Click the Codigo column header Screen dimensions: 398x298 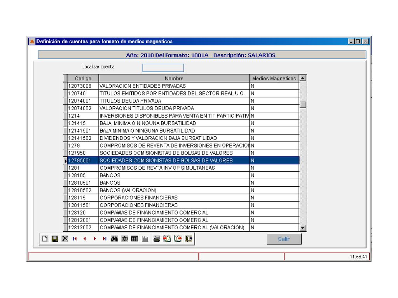pyautogui.click(x=83, y=78)
